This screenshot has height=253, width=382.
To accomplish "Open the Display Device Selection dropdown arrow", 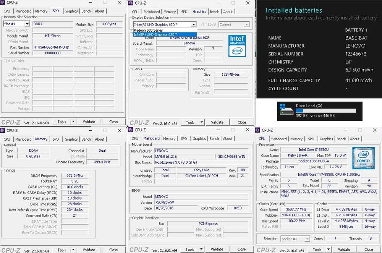I will point(193,24).
